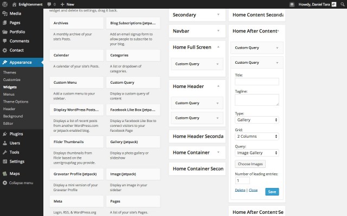Open the Grid dropdown showing 2 Columns
Image resolution: width=347 pixels, height=216 pixels.
257,136
